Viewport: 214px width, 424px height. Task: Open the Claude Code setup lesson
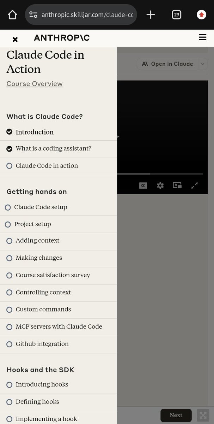[x=59, y=207]
